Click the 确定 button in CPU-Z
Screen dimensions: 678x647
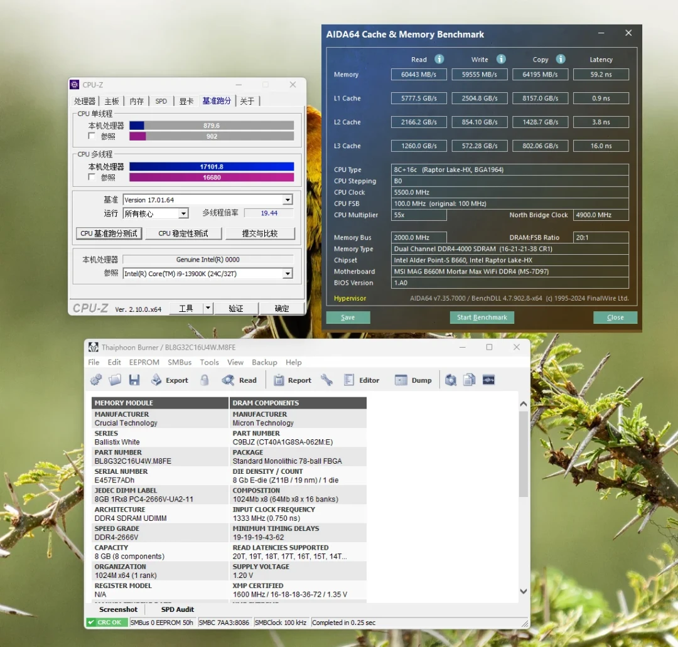[x=282, y=307]
